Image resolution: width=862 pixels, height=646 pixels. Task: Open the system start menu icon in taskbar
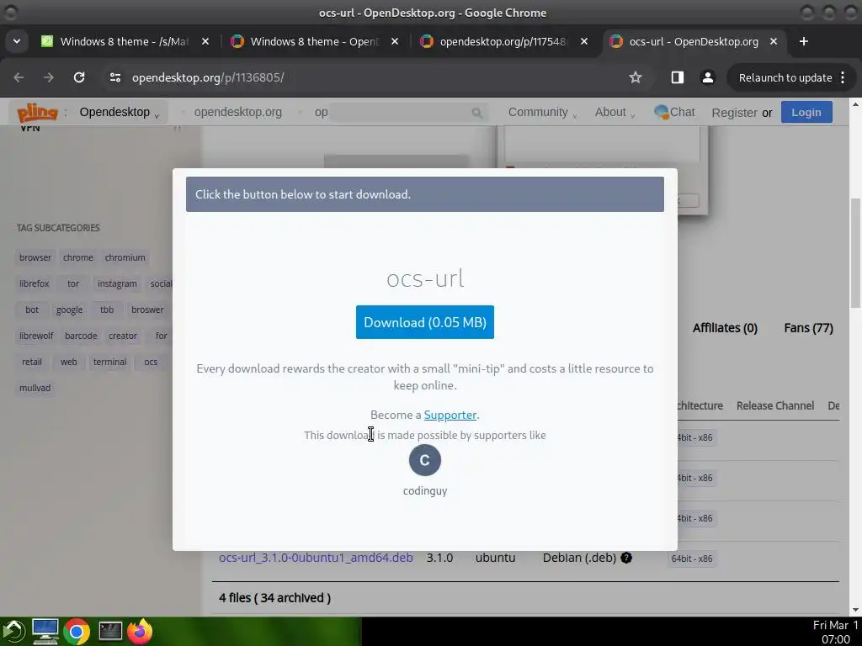click(13, 631)
